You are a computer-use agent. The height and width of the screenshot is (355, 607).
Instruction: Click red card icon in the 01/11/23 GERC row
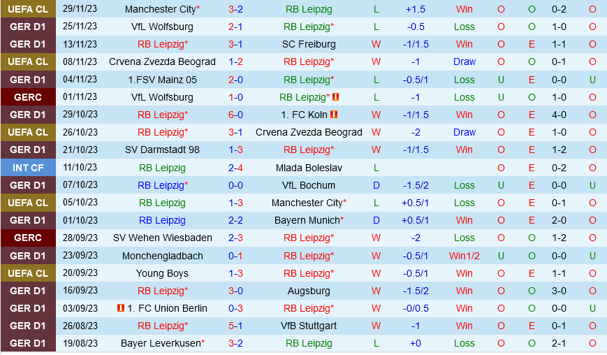[335, 97]
